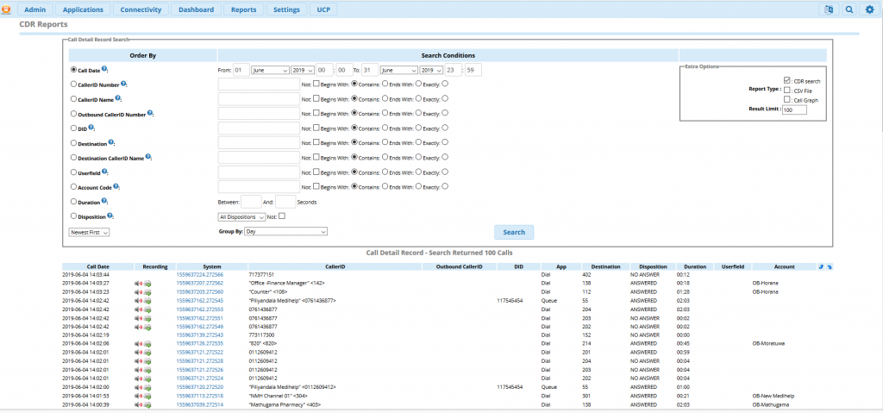The width and height of the screenshot is (883, 413).
Task: Open the language selector icon
Action: [x=828, y=9]
